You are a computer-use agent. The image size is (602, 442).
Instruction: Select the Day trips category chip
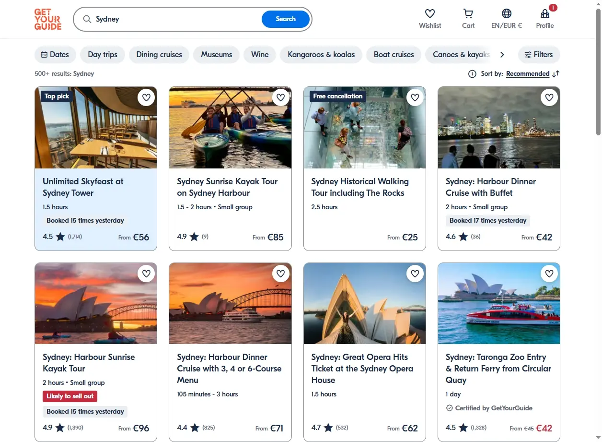103,55
